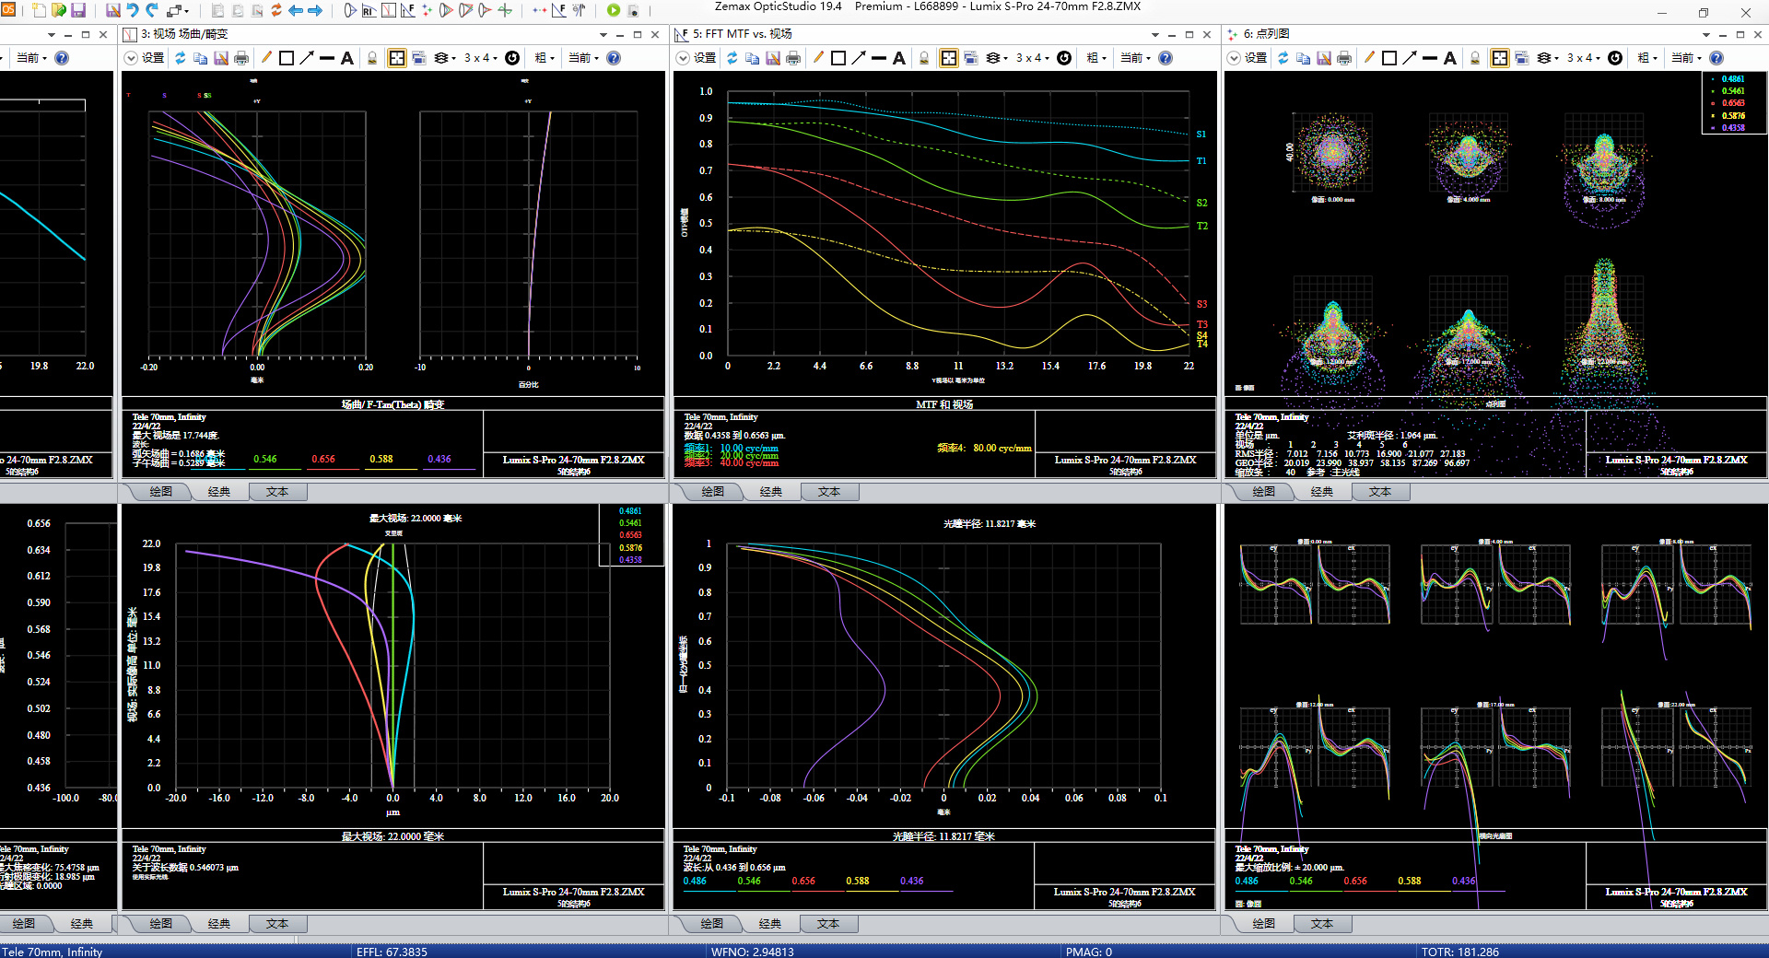The width and height of the screenshot is (1769, 958).
Task: Refresh the 场曲/畸变 analysis window
Action: tap(181, 58)
